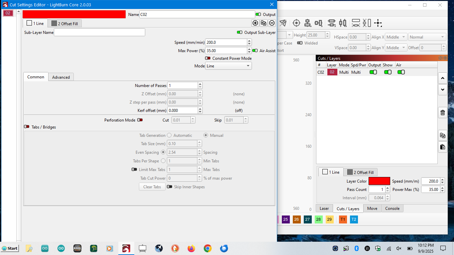Turn on Tabs / Bridges toggle

pyautogui.click(x=27, y=127)
